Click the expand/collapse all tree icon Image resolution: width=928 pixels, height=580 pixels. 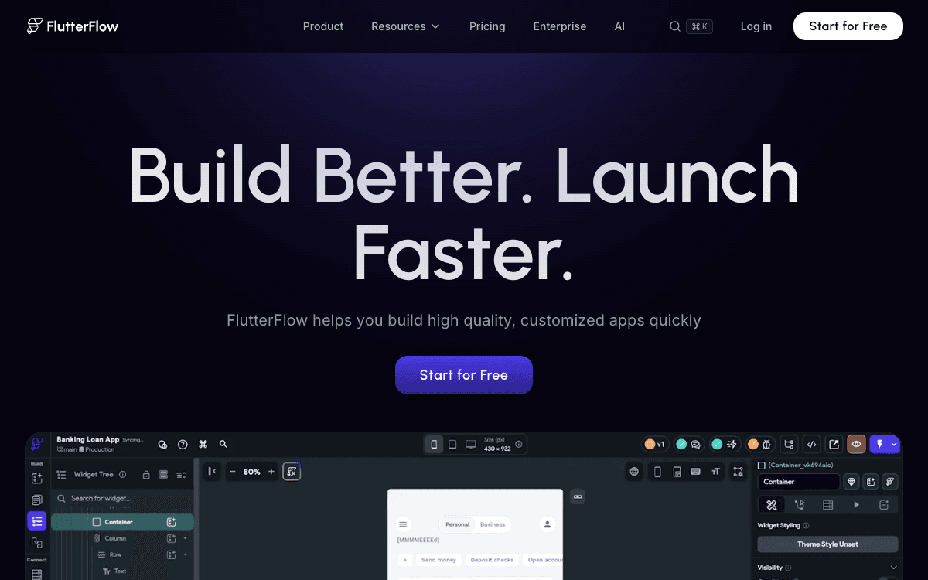(181, 474)
